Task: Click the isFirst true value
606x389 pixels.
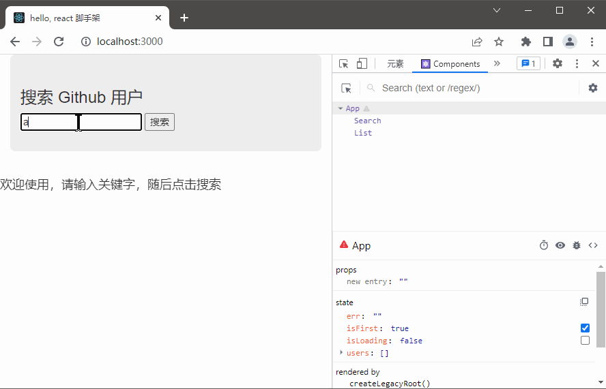Action: click(400, 328)
